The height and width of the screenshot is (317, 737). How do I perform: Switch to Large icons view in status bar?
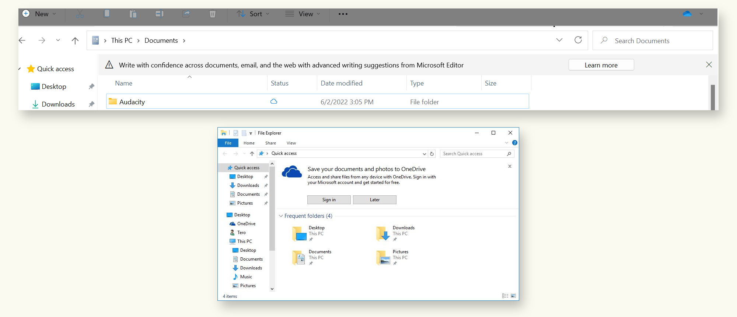click(x=513, y=296)
